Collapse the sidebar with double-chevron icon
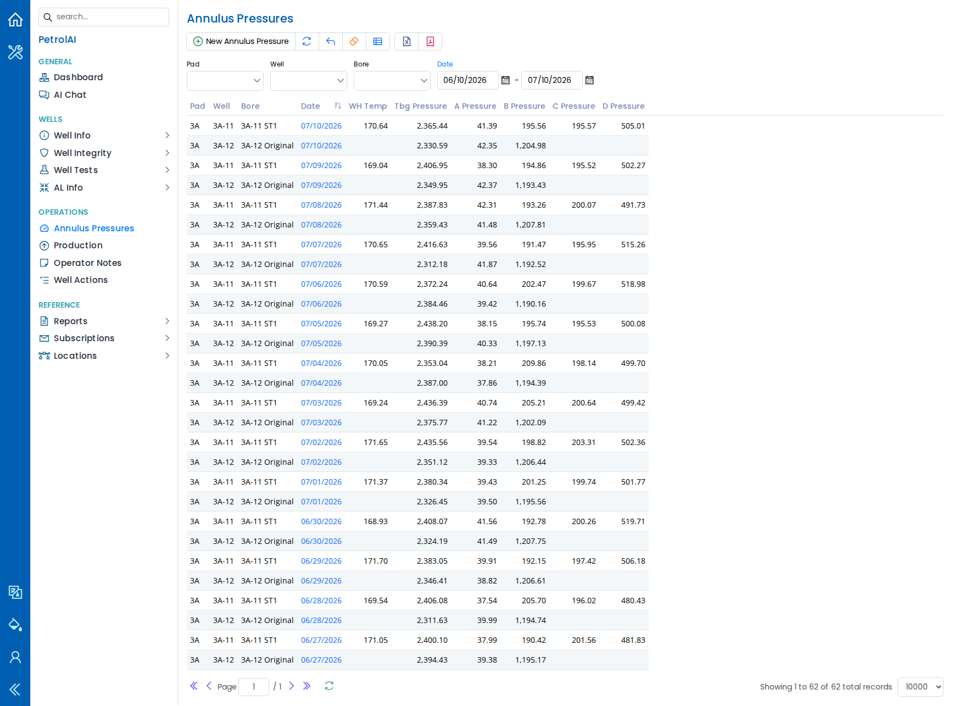 click(x=15, y=690)
